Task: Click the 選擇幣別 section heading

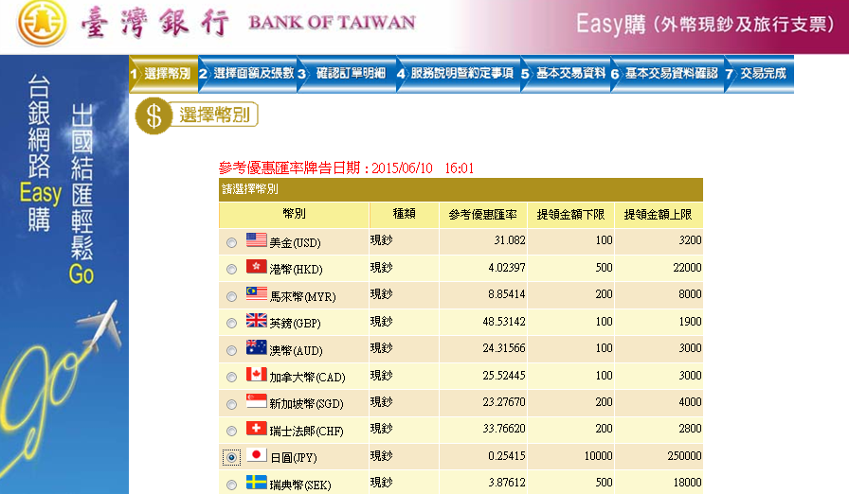Action: point(214,115)
